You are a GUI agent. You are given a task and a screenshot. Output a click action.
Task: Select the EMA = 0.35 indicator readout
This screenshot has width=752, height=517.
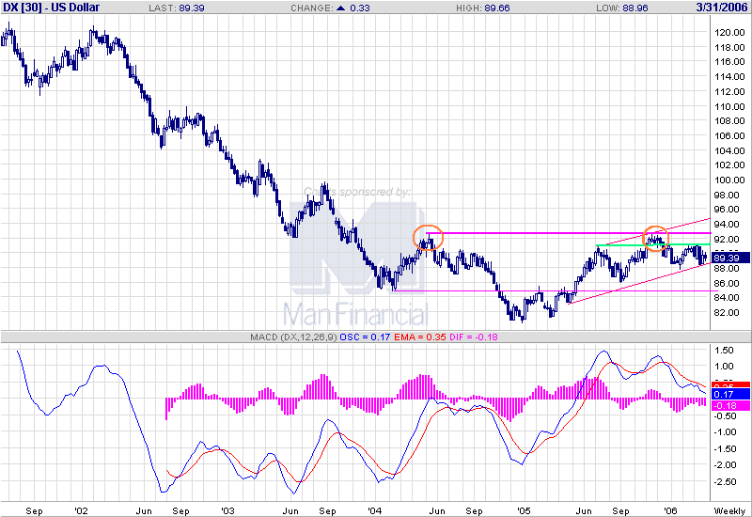pos(420,337)
